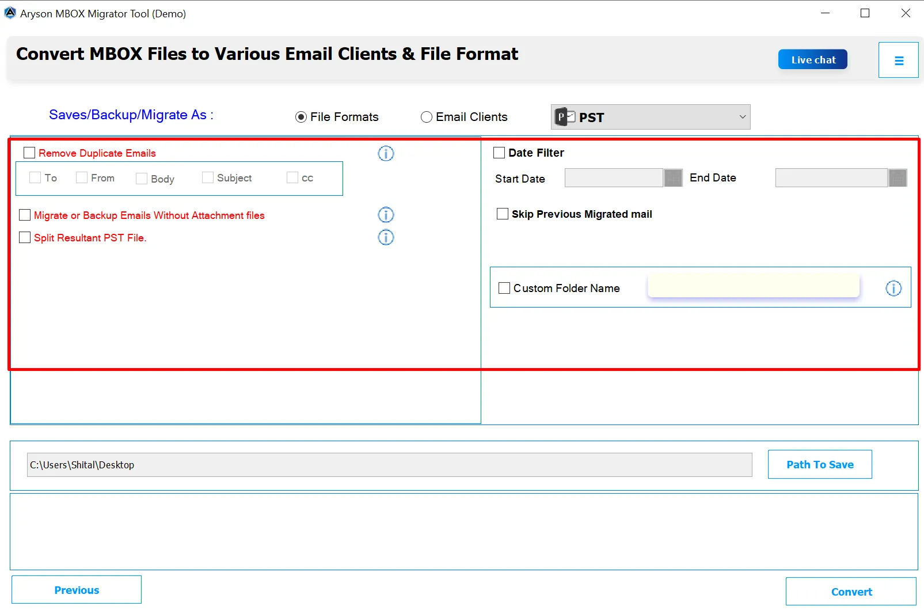Click the Convert button

click(851, 591)
